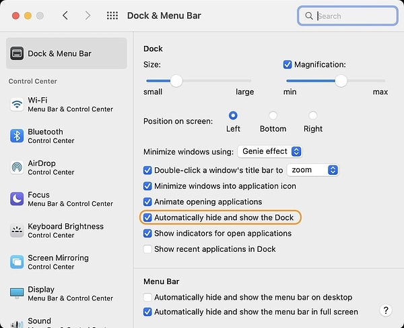Image resolution: width=404 pixels, height=328 pixels.
Task: Open Focus settings in sidebar
Action: [67, 199]
